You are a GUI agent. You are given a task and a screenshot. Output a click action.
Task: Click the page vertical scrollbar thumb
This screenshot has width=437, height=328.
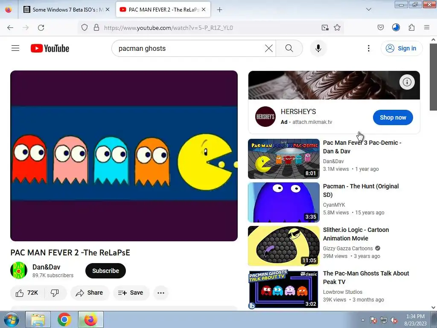click(434, 77)
